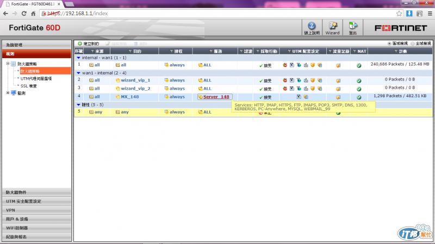The image size is (435, 244).
Task: Collapse the wan1 - internal (2 - 4) section
Action: pos(78,73)
